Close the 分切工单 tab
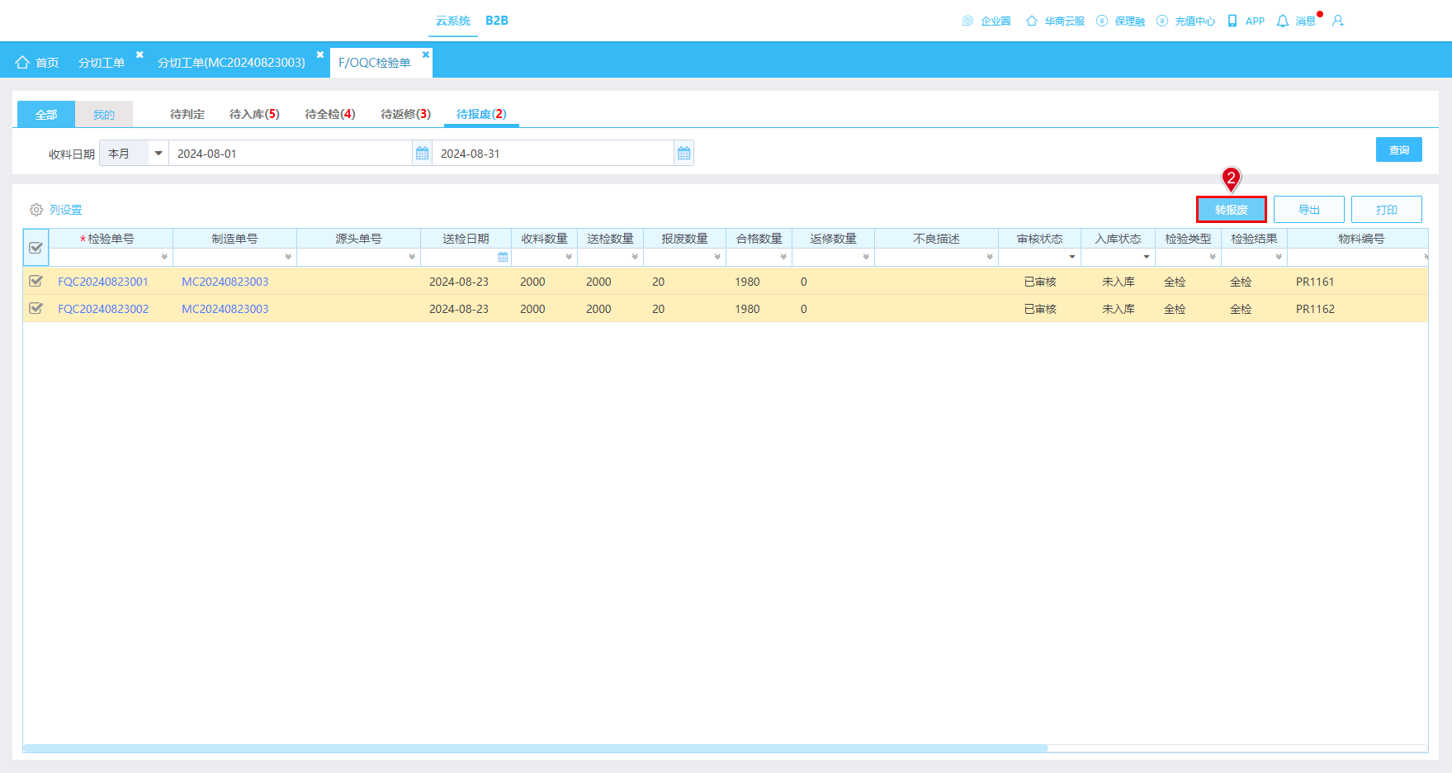The height and width of the screenshot is (773, 1452). pos(140,55)
